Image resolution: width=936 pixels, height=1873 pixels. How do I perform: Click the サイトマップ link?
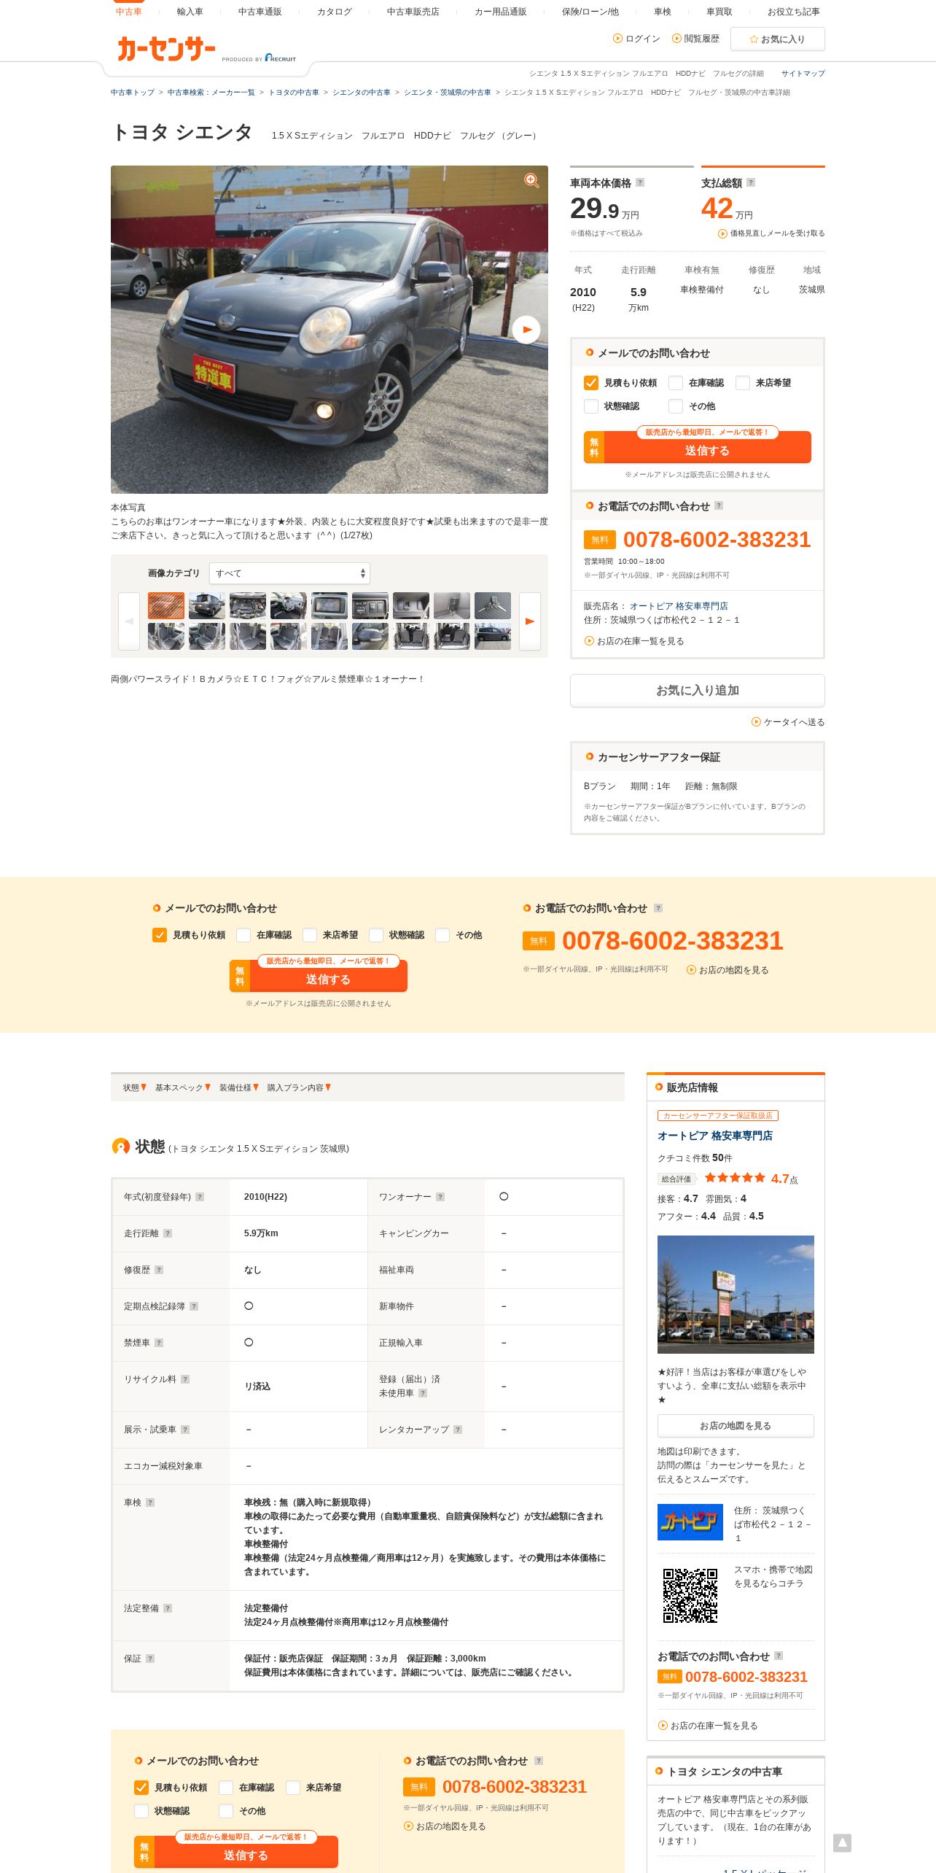coord(803,74)
